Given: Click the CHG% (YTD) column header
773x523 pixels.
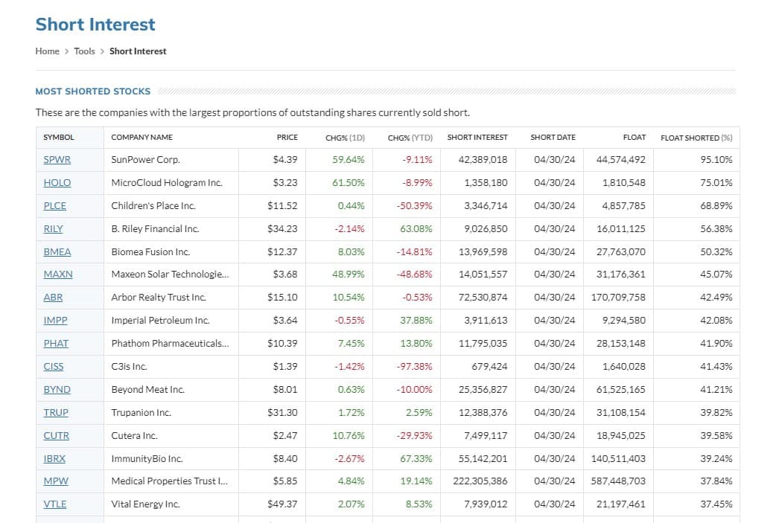Looking at the screenshot, I should 410,138.
